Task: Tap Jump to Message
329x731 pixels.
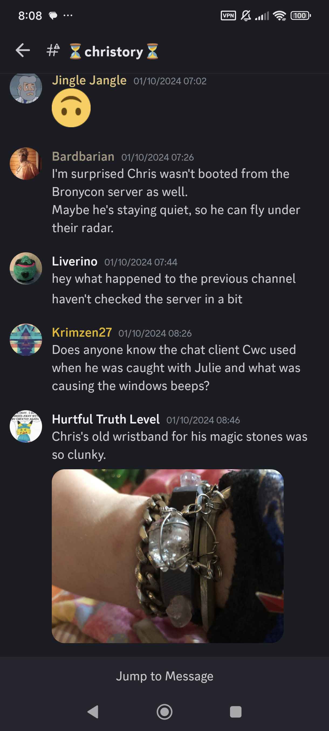Action: 165,676
